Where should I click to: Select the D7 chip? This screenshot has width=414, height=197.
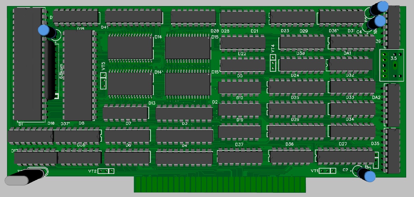(x=125, y=113)
